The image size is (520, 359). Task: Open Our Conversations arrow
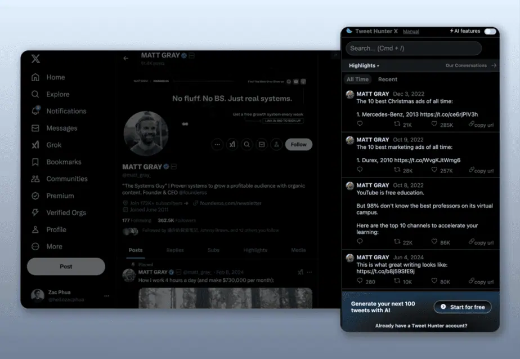(494, 65)
